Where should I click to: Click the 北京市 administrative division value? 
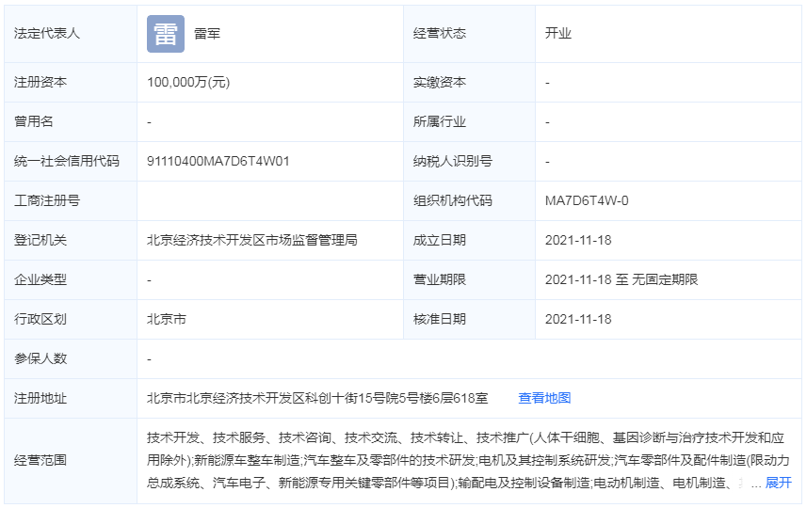pyautogui.click(x=167, y=319)
